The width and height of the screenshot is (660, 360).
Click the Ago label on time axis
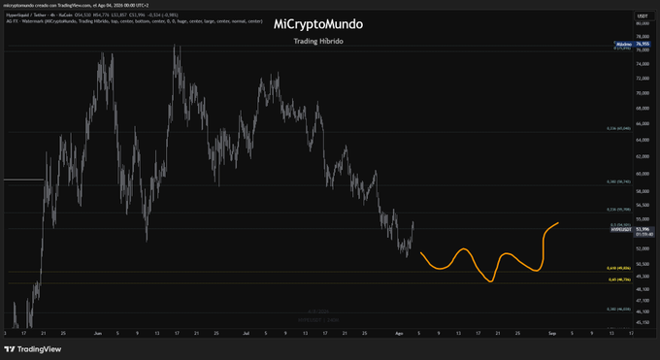(399, 333)
